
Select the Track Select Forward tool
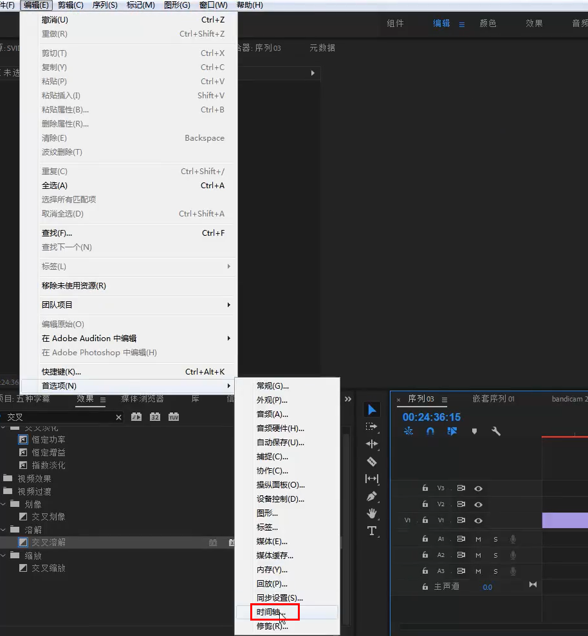(371, 427)
